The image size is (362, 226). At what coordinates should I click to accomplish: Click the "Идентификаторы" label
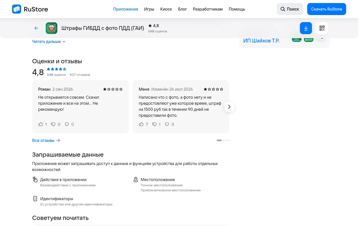57,199
